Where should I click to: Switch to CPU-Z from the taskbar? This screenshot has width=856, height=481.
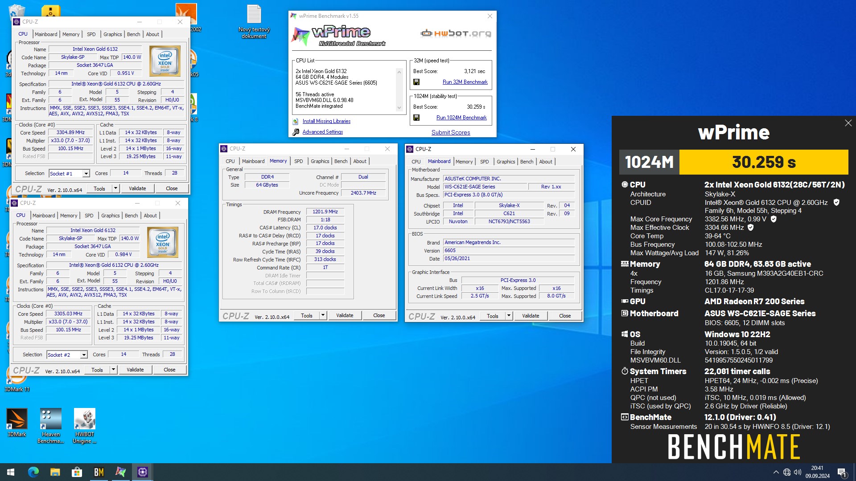[142, 472]
